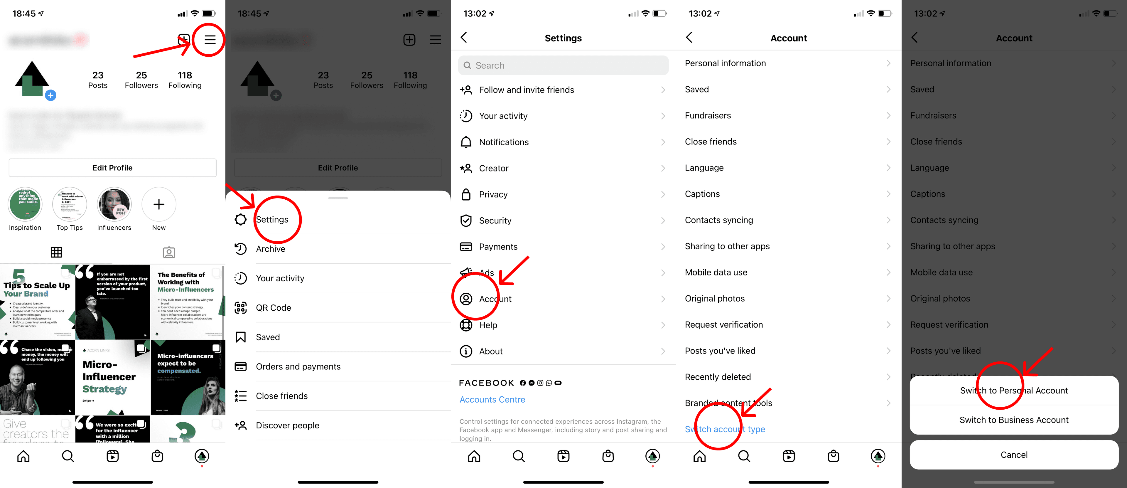
Task: Open profile tab on first screen
Action: point(202,456)
